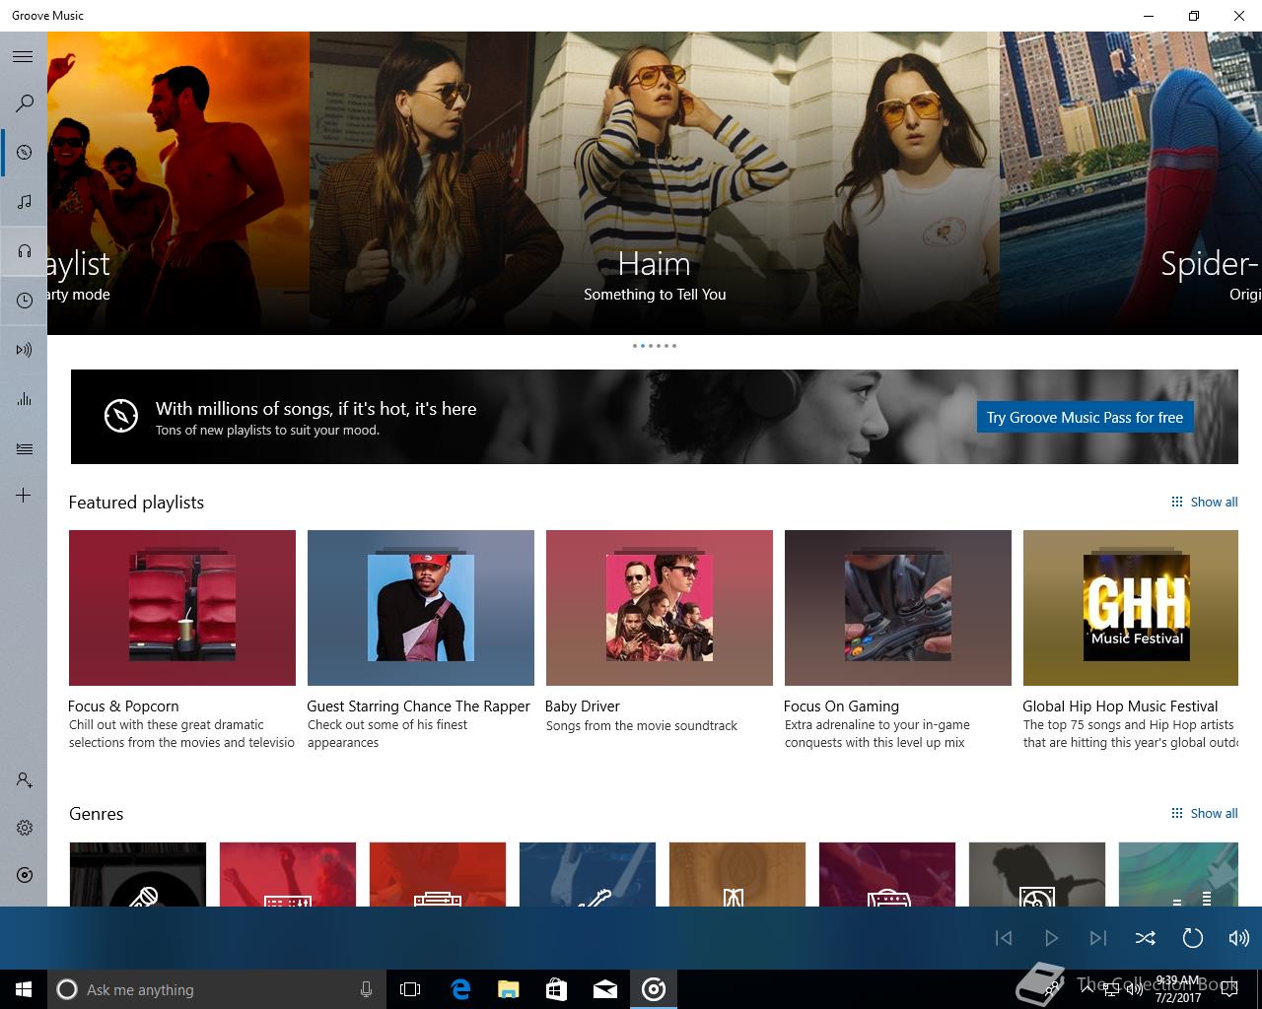Click Groove Music taskbar icon

tap(654, 989)
